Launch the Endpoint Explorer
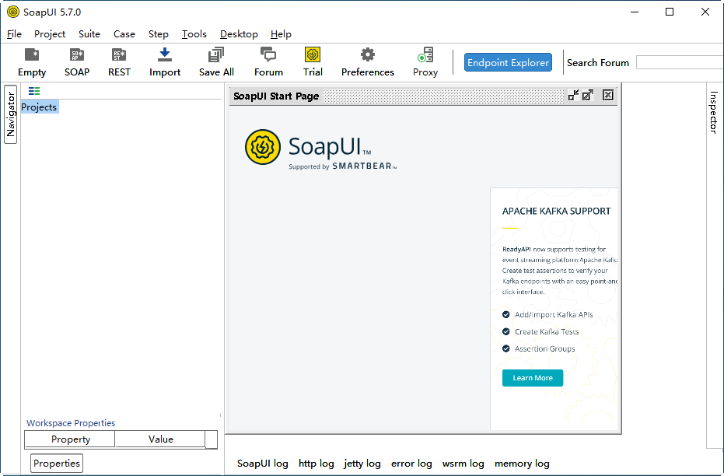This screenshot has width=724, height=476. 508,63
